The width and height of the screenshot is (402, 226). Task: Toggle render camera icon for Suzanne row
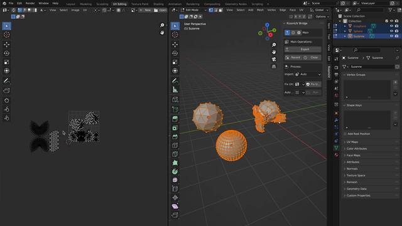click(x=396, y=36)
